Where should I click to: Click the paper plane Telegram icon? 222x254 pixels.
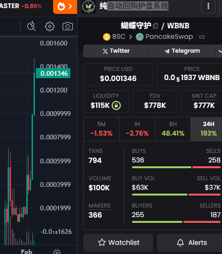(167, 51)
